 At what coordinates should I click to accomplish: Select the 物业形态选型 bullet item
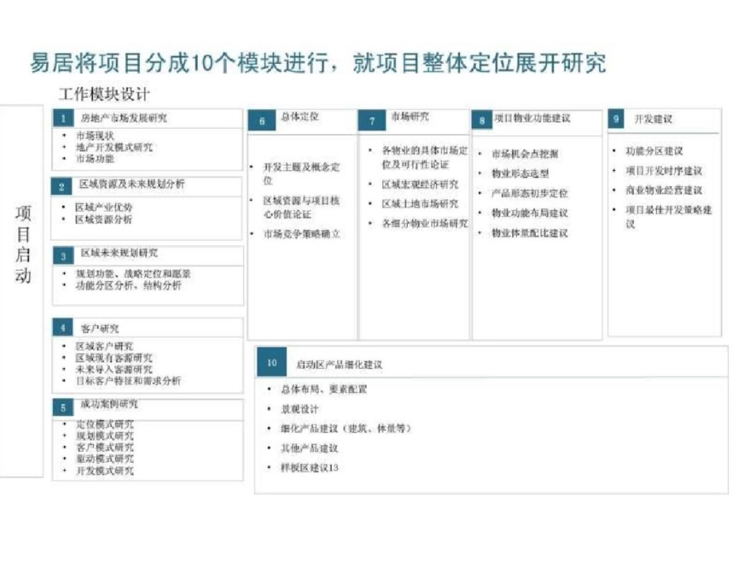coord(519,173)
